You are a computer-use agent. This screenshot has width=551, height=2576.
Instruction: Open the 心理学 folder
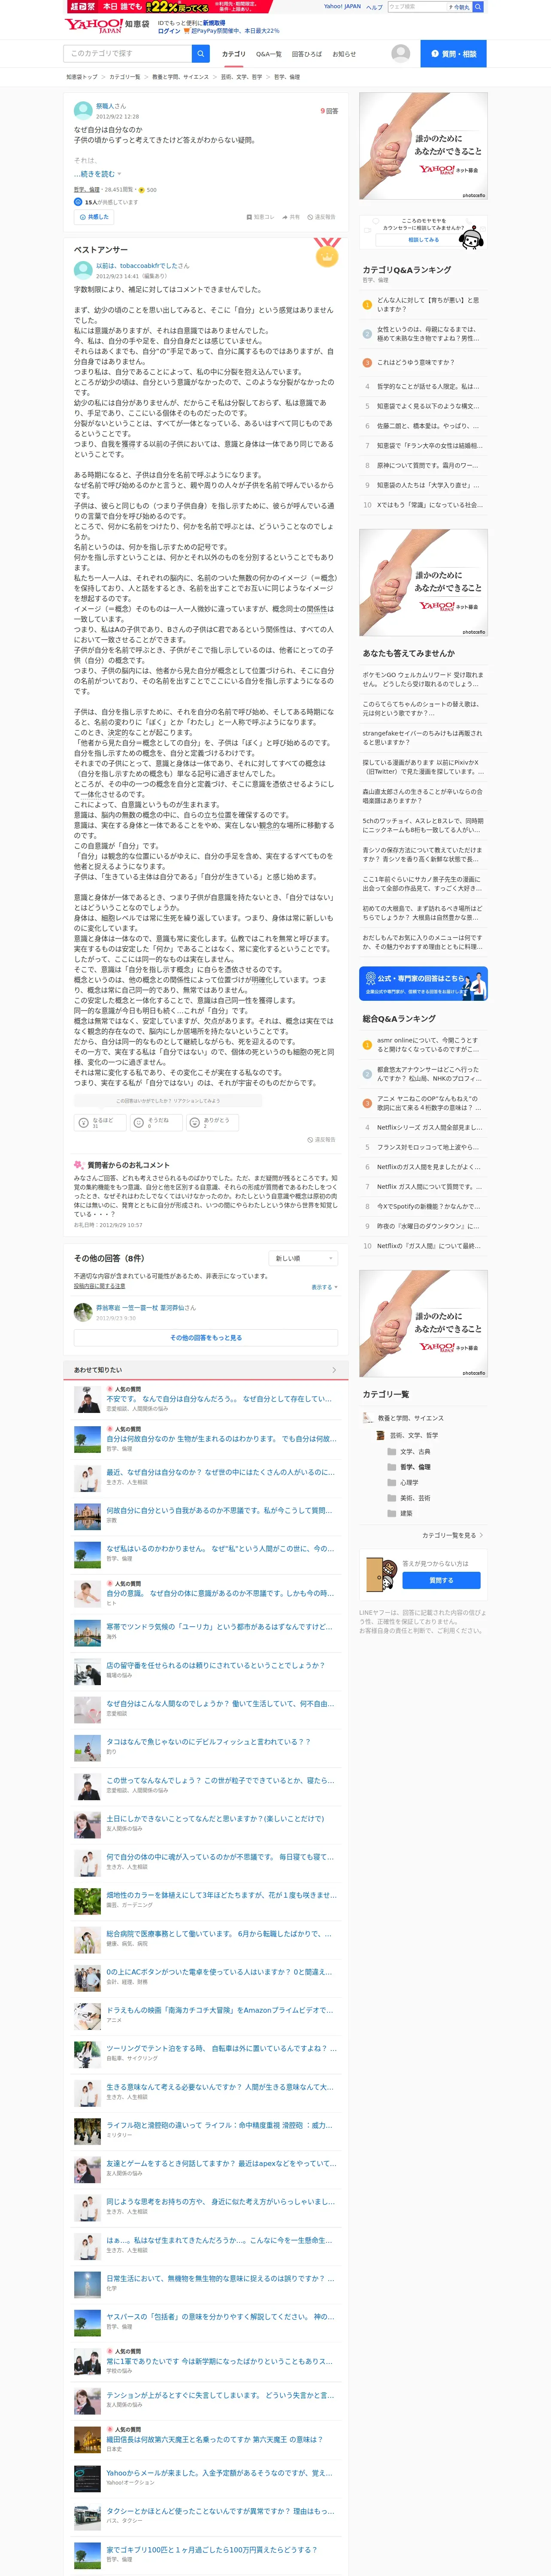coord(403,1482)
